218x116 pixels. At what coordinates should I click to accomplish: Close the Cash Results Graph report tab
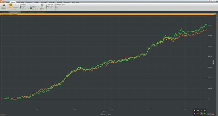[x=19, y=12]
